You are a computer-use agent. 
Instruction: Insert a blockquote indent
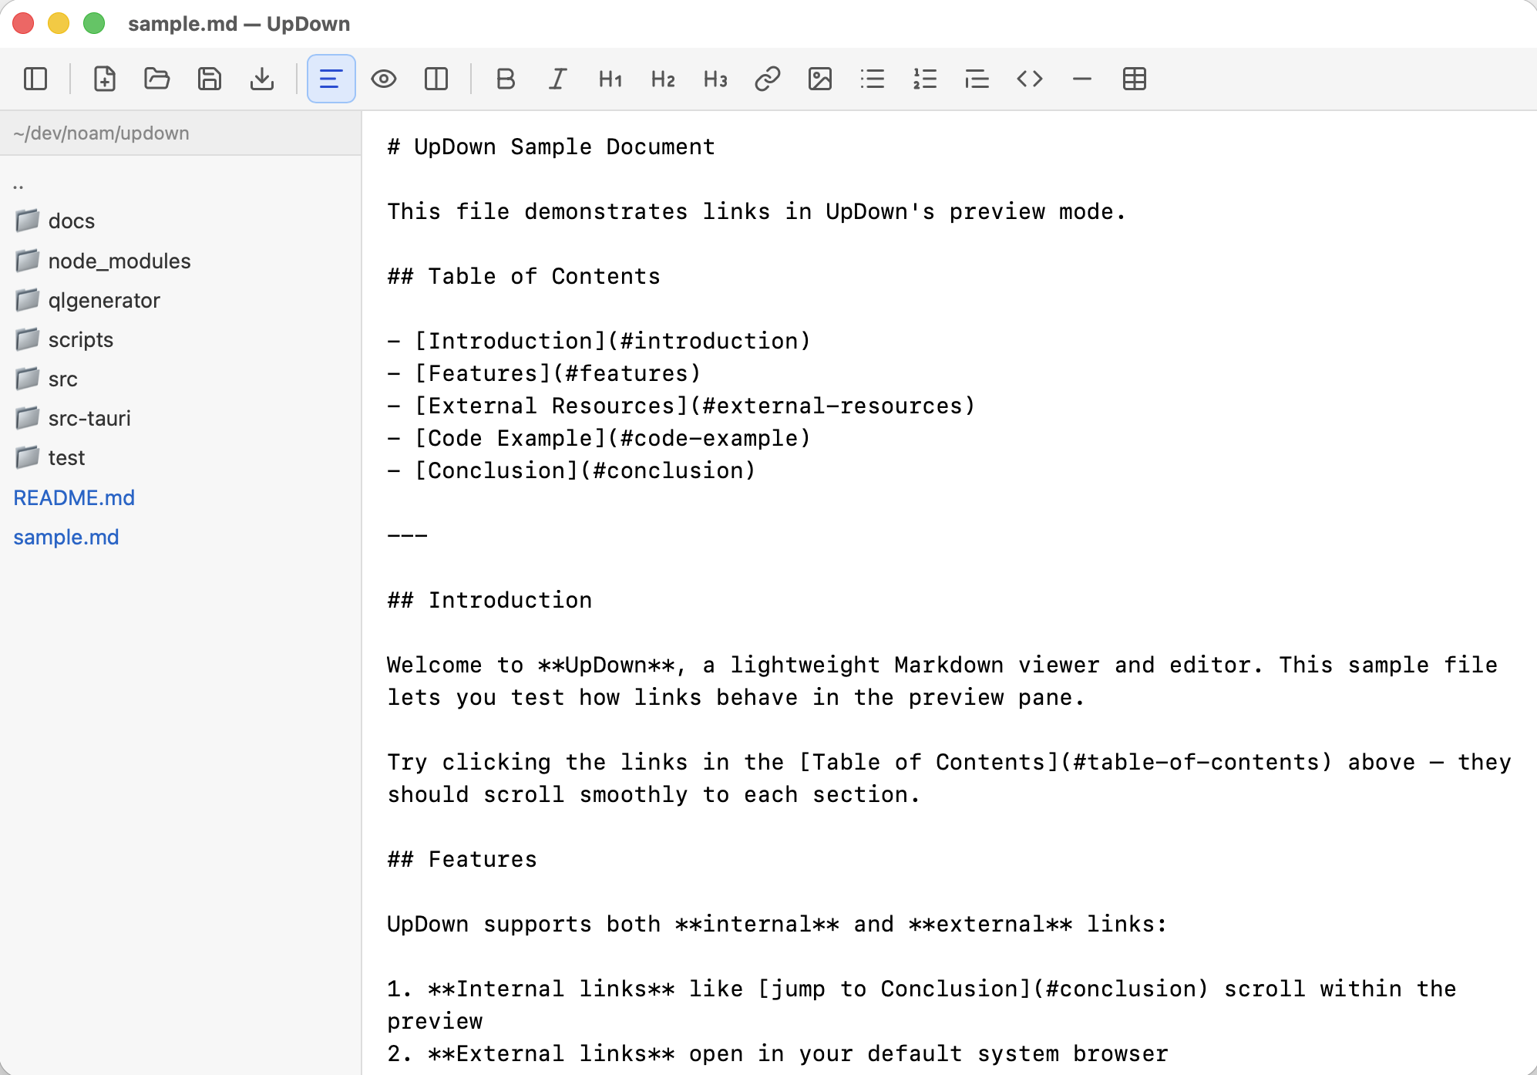tap(977, 79)
